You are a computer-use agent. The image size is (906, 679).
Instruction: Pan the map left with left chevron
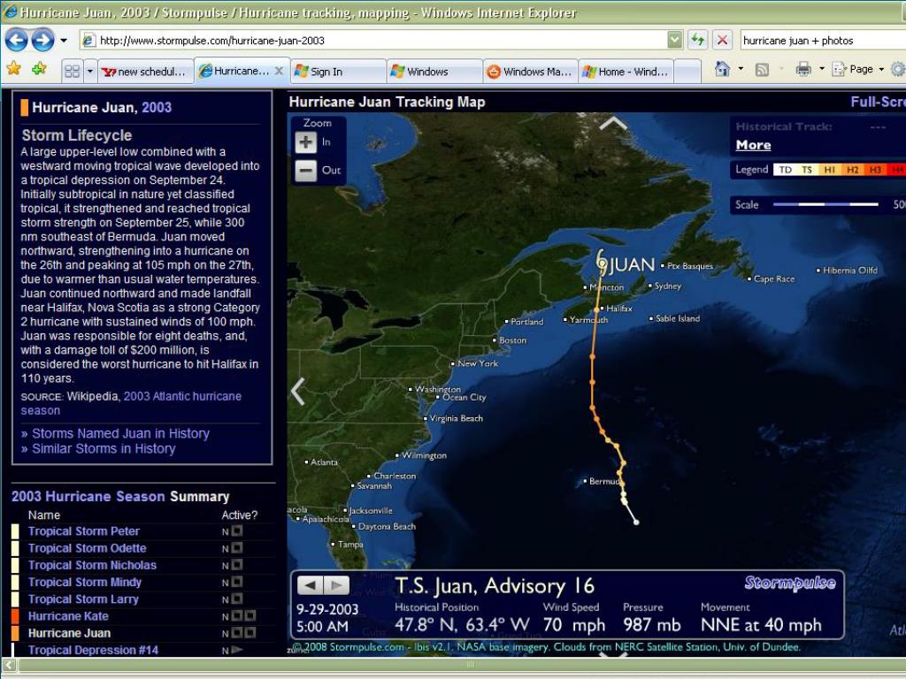click(x=297, y=392)
